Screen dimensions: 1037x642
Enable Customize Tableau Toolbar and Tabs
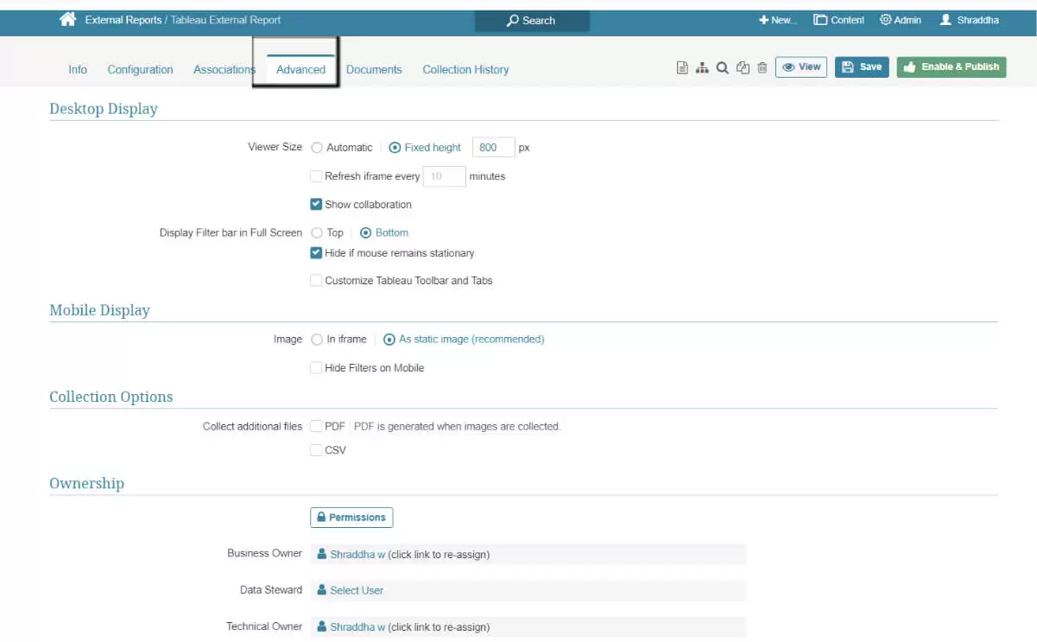[316, 281]
